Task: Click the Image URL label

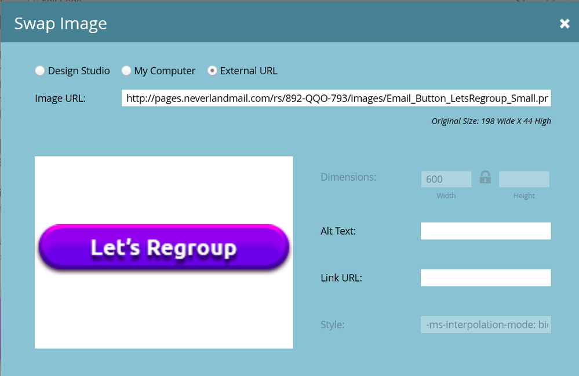Action: pos(60,98)
